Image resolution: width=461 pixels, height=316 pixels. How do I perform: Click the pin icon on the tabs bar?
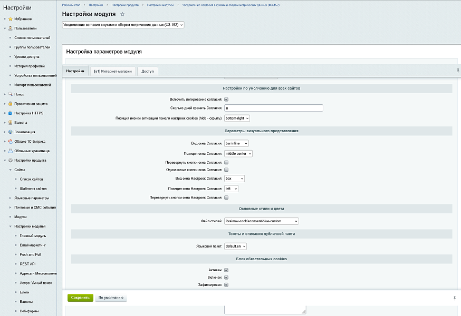(457, 71)
